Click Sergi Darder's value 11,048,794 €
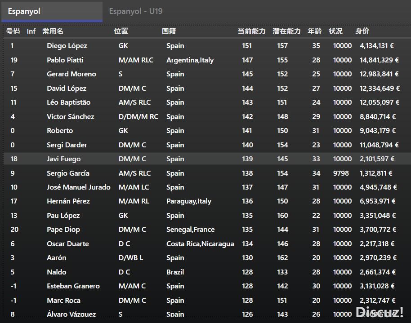Viewport: 411px width, 323px height. point(379,145)
